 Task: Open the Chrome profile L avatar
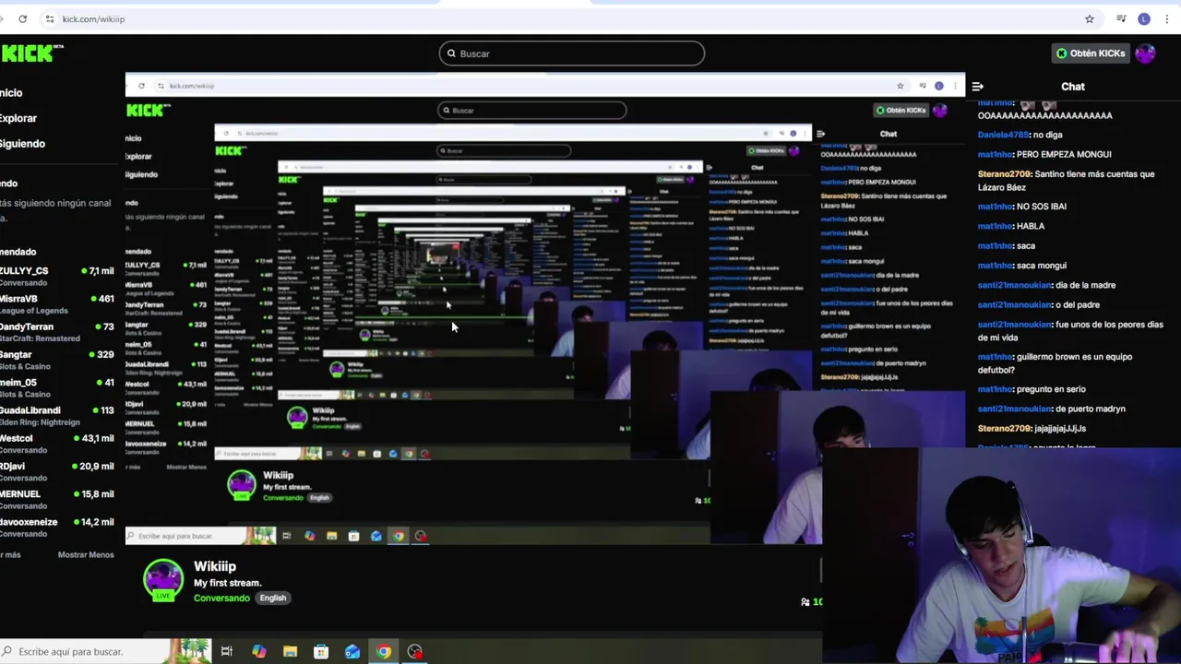tap(1144, 18)
